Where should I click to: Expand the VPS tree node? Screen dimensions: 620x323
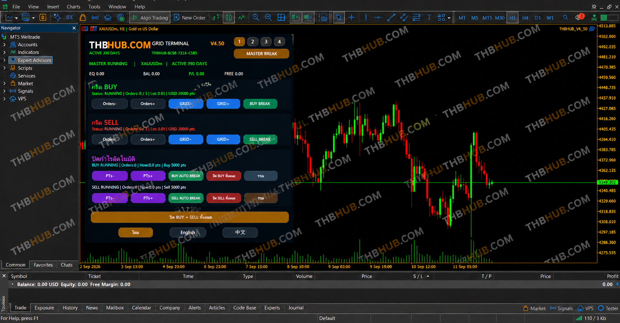tap(4, 99)
